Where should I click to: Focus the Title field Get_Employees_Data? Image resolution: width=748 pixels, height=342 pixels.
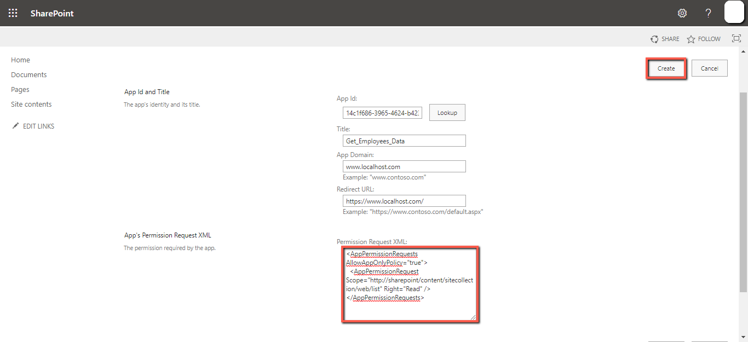coord(404,141)
